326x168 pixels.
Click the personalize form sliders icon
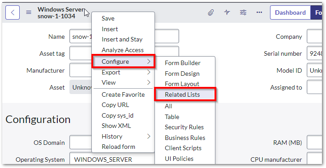point(243,12)
